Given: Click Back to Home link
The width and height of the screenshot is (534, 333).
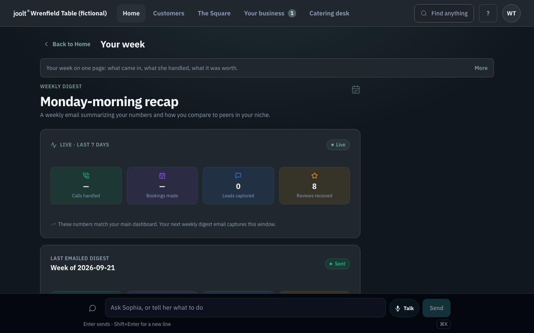Looking at the screenshot, I should coord(67,44).
